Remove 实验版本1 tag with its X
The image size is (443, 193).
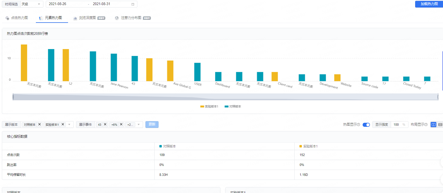[x=63, y=124]
